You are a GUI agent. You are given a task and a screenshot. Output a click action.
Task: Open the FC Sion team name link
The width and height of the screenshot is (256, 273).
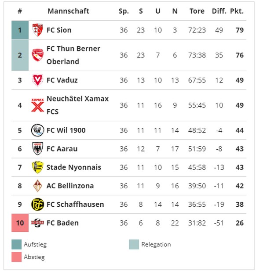pos(59,30)
